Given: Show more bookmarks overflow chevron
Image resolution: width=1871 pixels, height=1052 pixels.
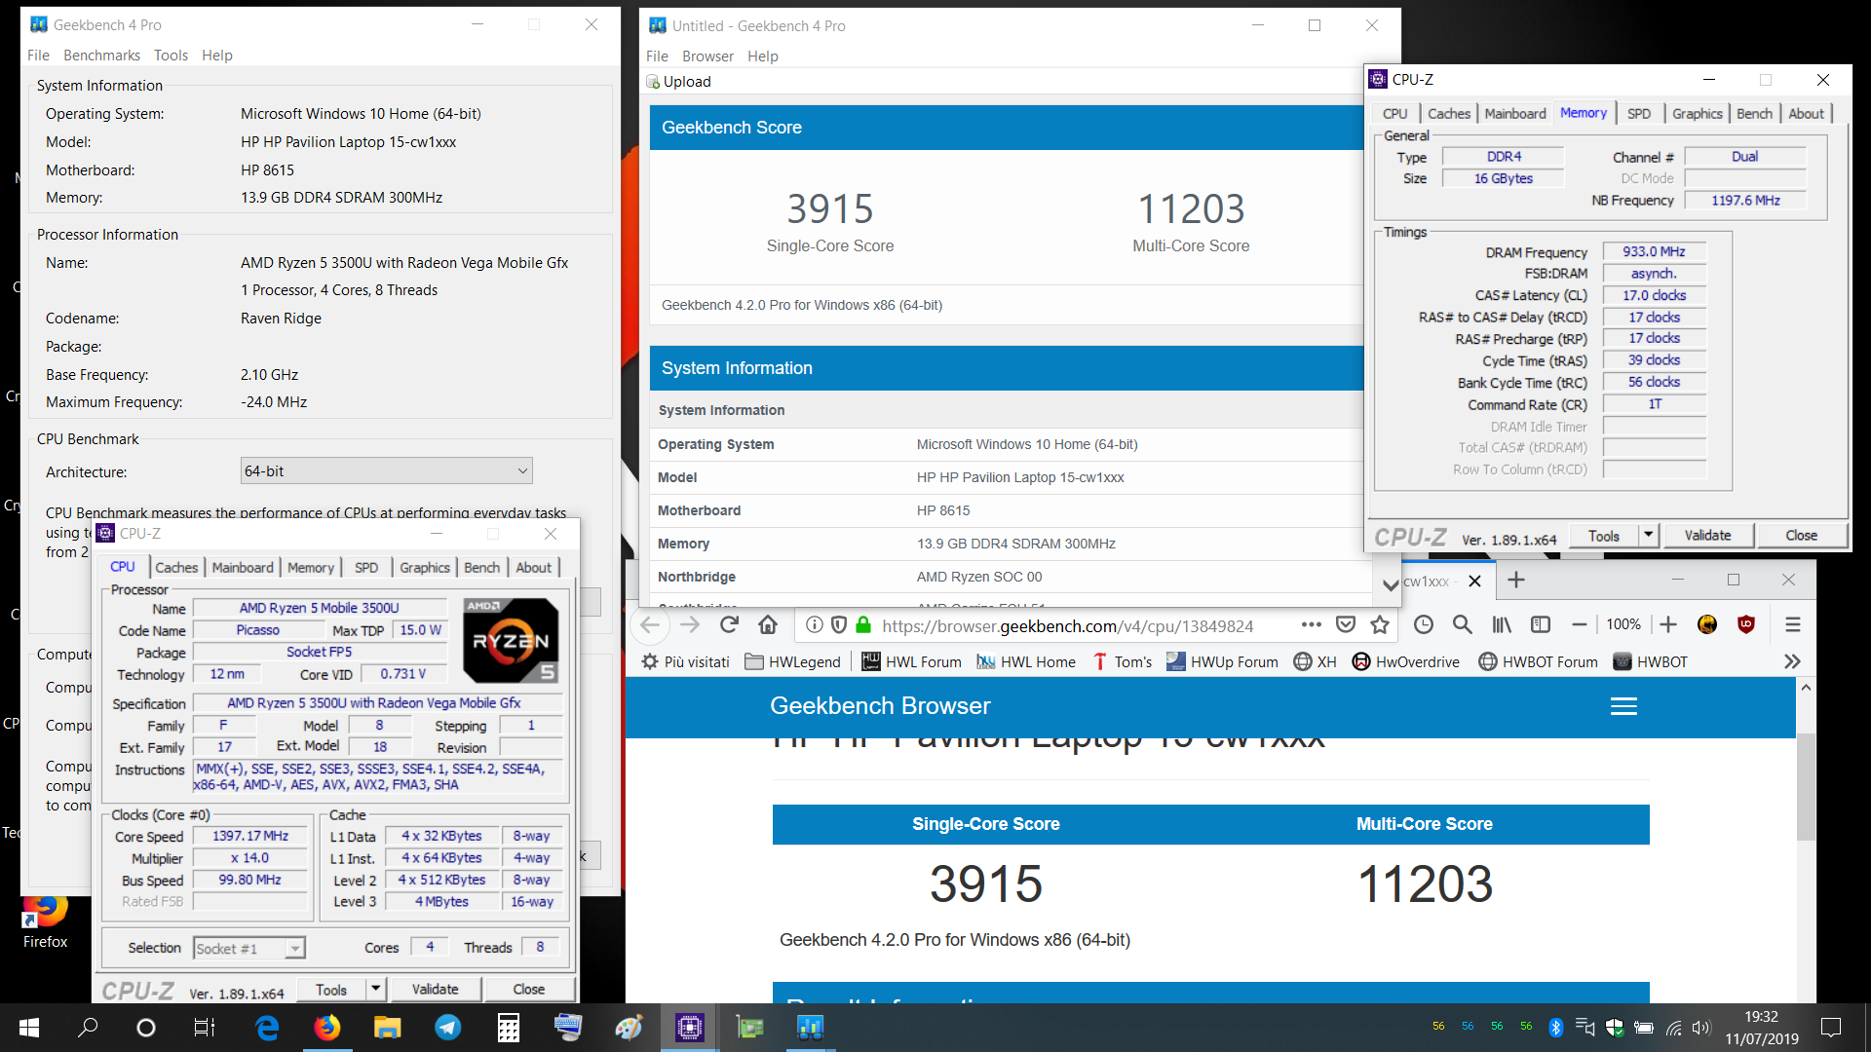Looking at the screenshot, I should (1792, 661).
